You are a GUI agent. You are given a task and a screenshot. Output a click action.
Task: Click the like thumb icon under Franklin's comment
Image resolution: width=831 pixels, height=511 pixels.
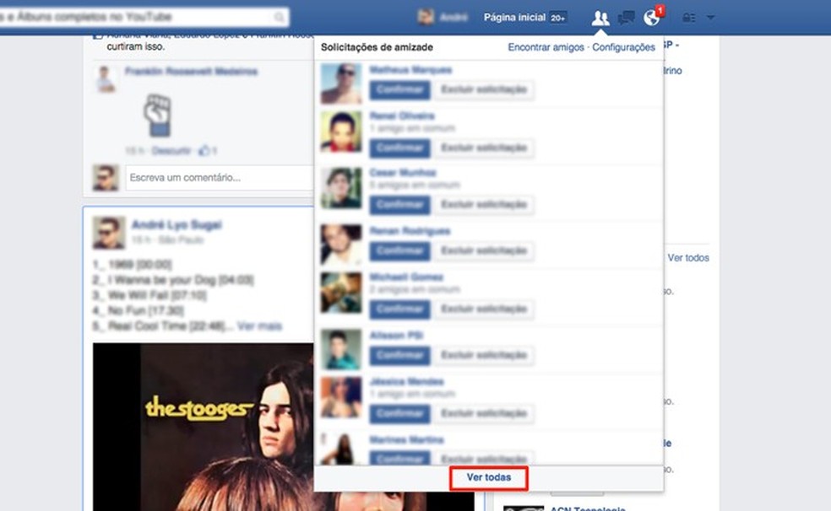point(204,151)
